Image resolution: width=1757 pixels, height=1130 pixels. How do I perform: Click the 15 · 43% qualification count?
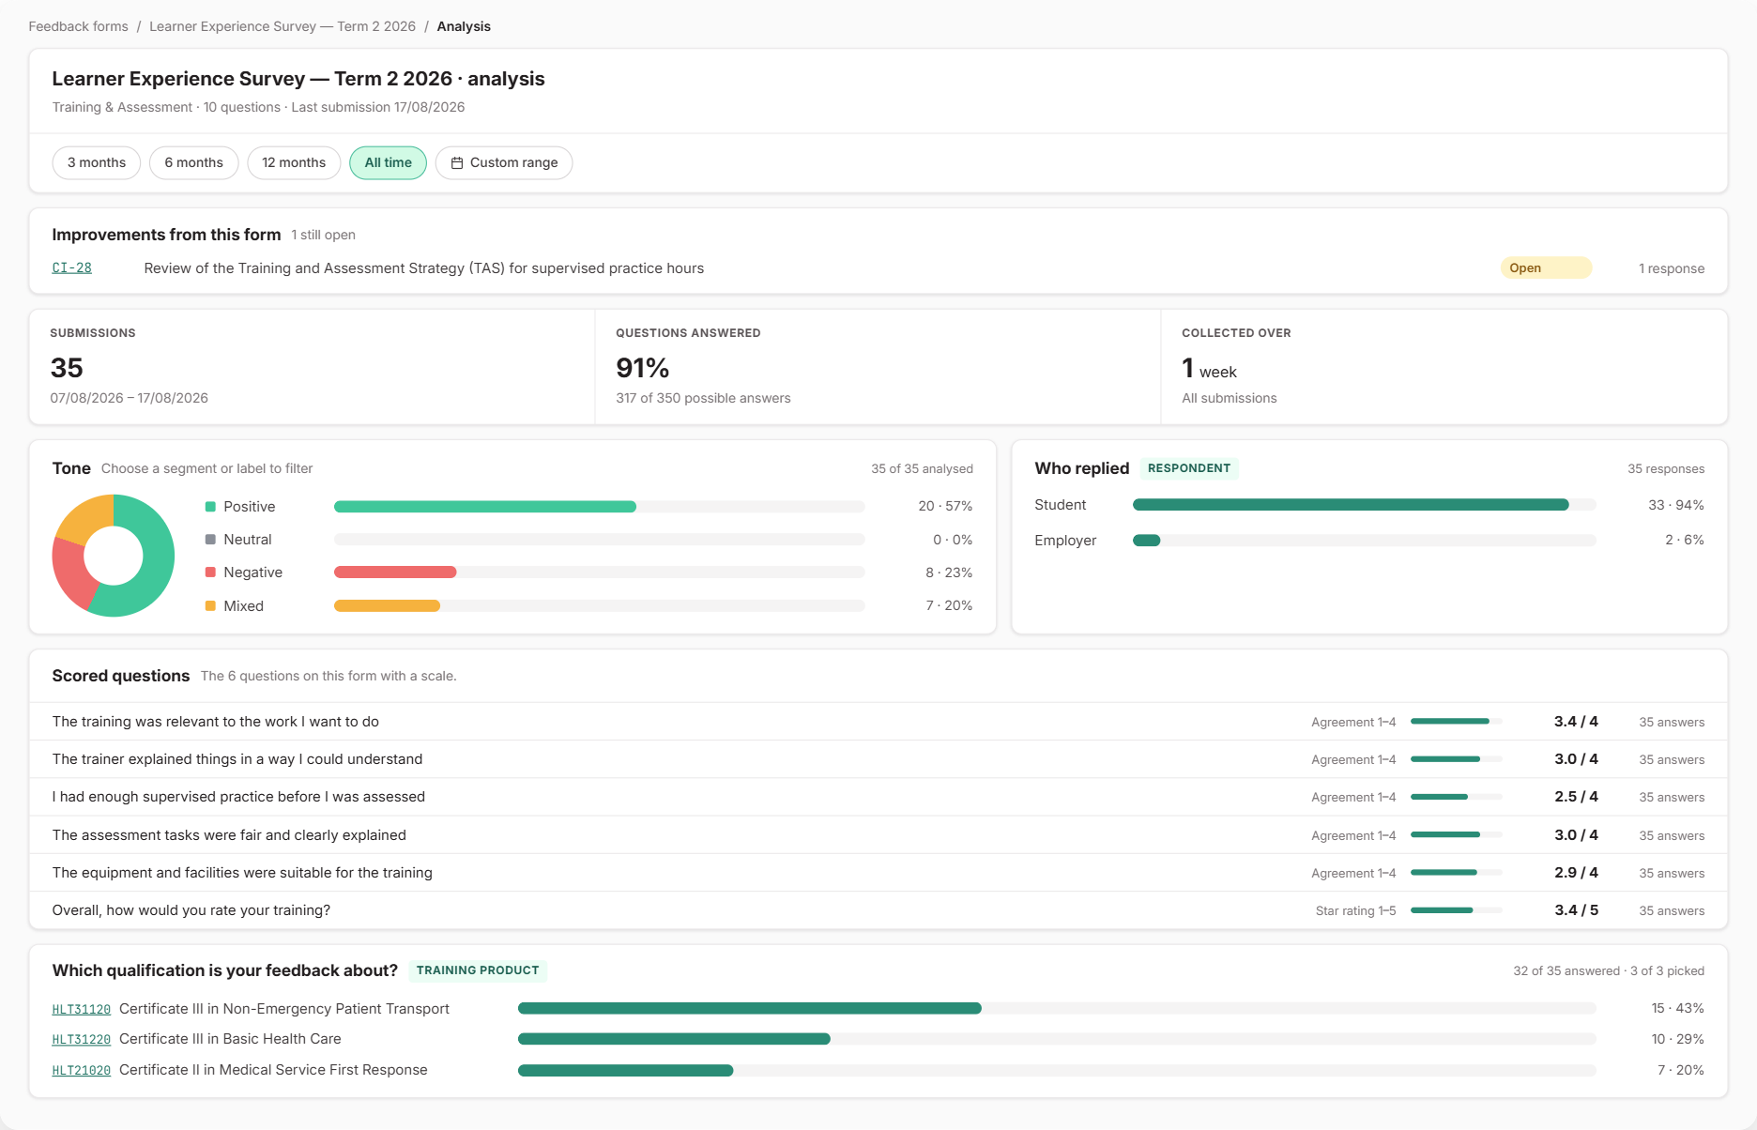tap(1677, 1008)
